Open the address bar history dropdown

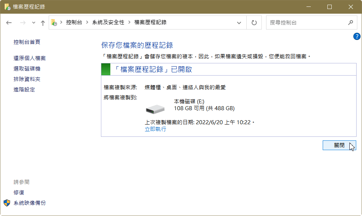pos(239,23)
